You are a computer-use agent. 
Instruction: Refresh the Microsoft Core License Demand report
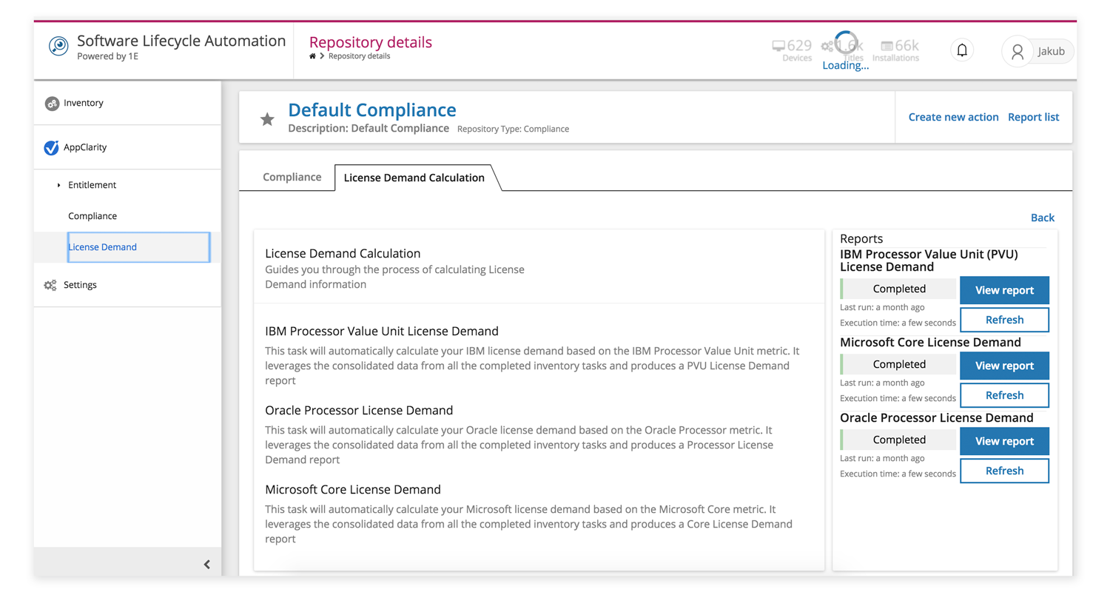(x=1004, y=395)
